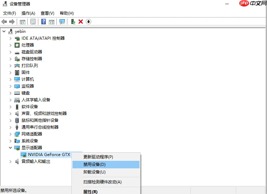Select the NVIDIA GeForce GTX device
The width and height of the screenshot is (267, 194).
pos(49,155)
